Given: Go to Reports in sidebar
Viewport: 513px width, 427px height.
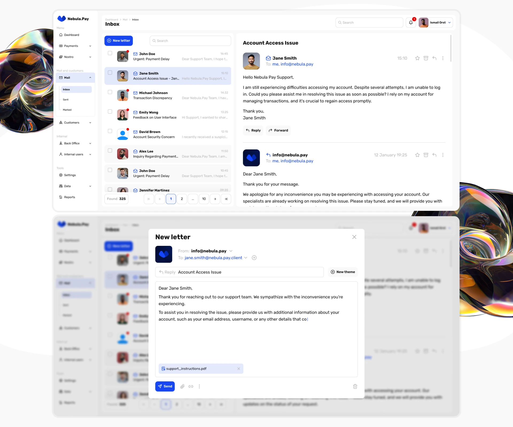Looking at the screenshot, I should point(69,197).
